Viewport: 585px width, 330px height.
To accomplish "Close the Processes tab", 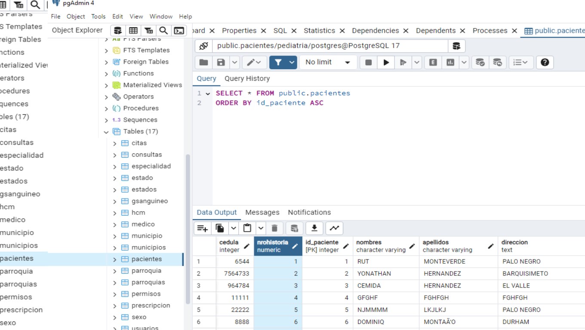I will pos(514,31).
